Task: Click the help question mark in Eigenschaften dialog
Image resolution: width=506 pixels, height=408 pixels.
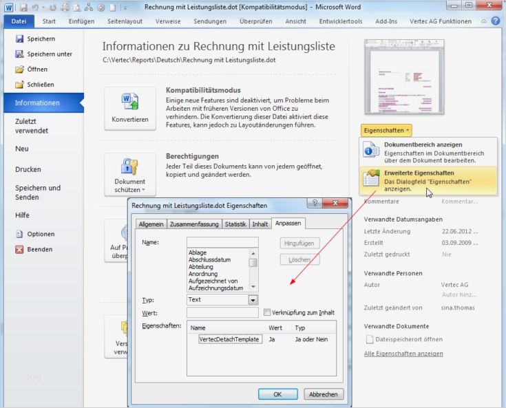Action: coord(315,203)
